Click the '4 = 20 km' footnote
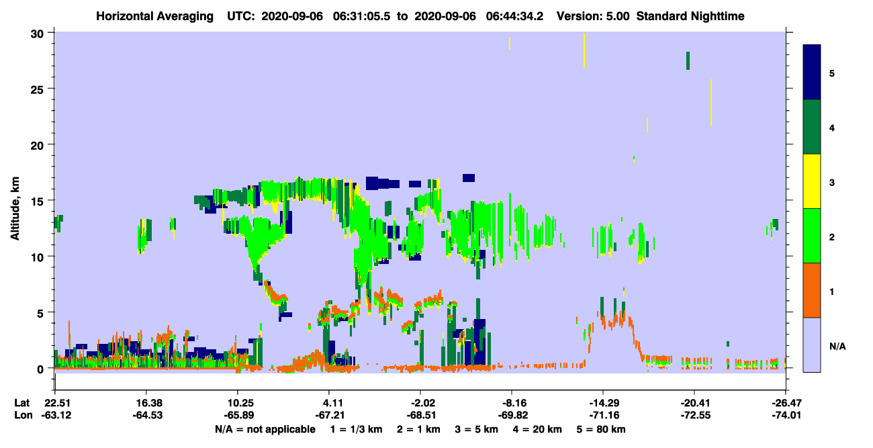873x448 pixels. point(537,429)
